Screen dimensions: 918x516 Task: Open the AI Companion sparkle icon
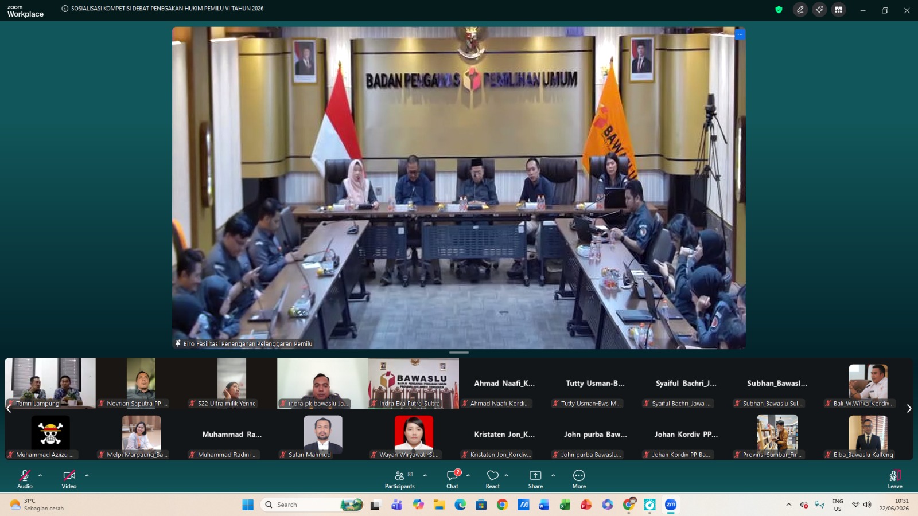(819, 10)
